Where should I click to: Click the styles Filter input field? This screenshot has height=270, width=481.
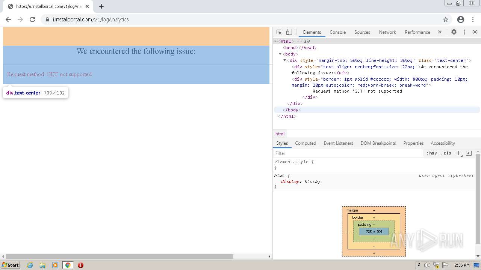click(x=348, y=153)
